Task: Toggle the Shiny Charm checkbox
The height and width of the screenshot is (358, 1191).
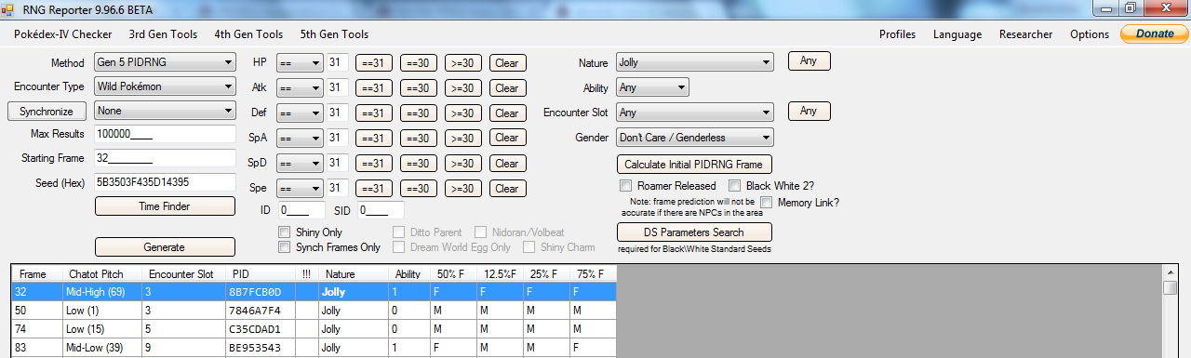Action: (529, 247)
